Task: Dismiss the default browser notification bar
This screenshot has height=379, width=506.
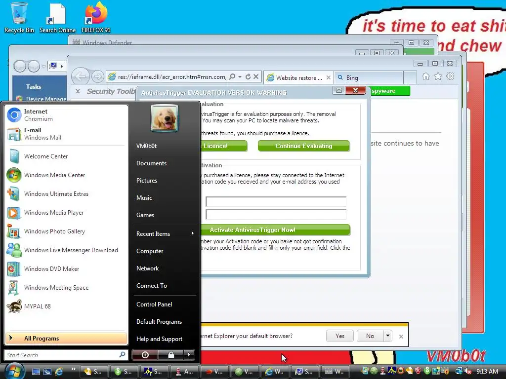Action: coord(401,337)
